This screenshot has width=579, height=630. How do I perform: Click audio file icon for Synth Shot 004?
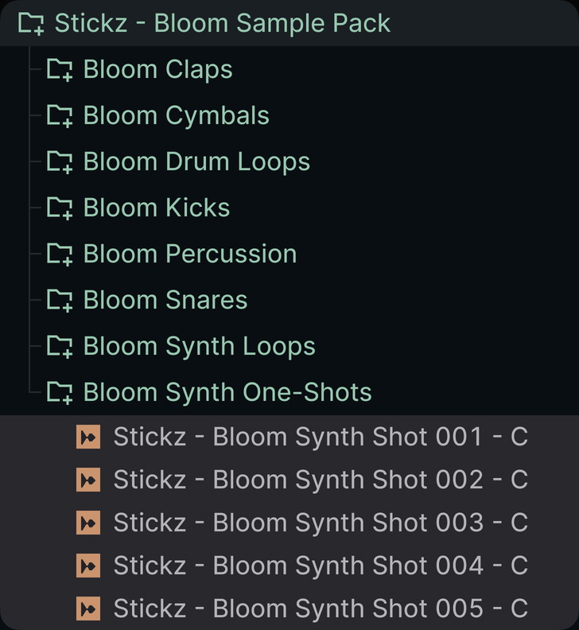[x=88, y=566]
